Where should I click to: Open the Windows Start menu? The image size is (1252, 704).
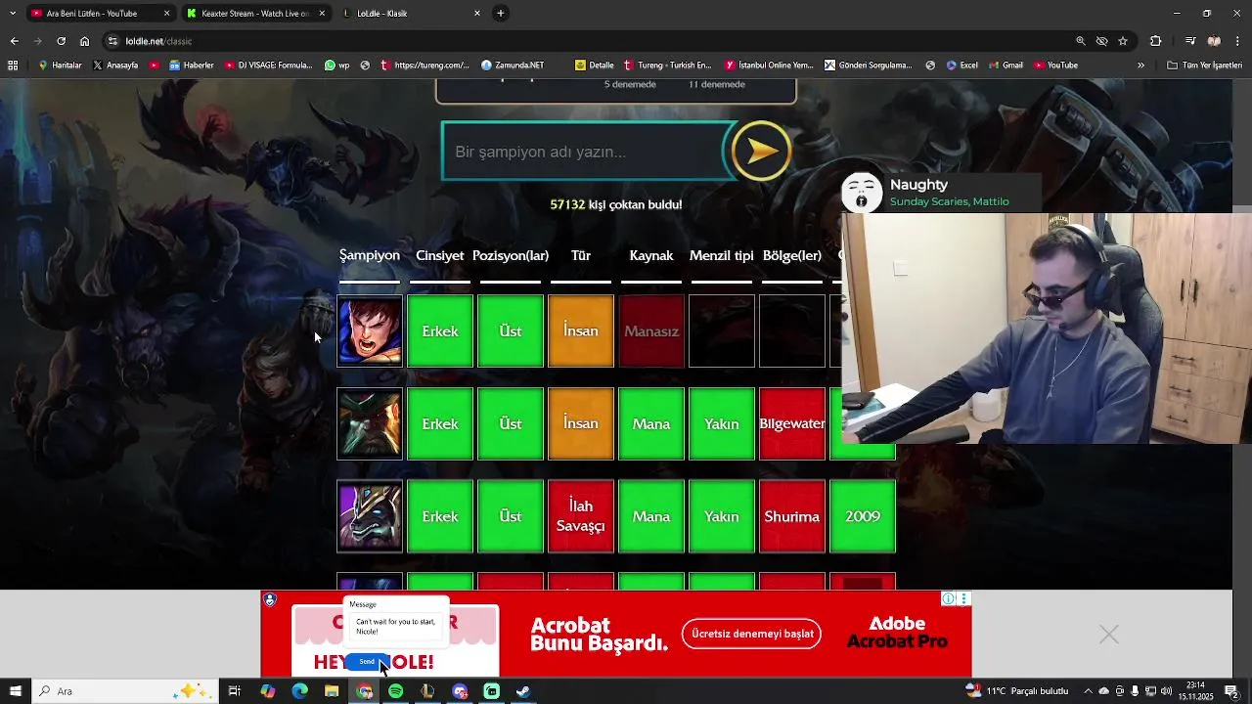click(x=15, y=691)
